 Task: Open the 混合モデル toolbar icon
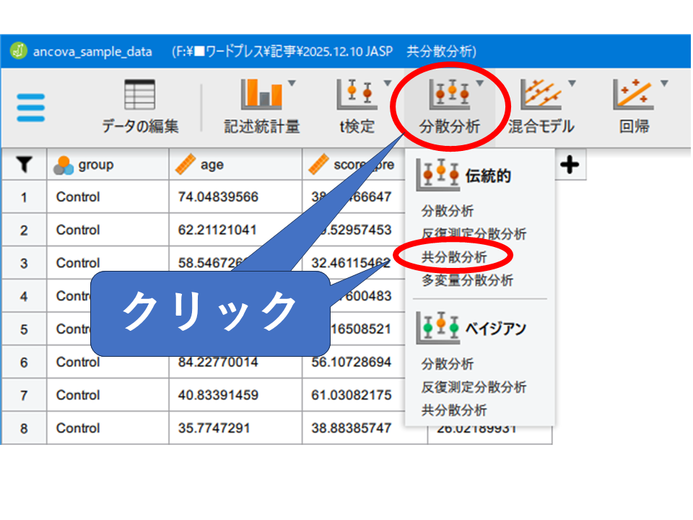point(541,95)
